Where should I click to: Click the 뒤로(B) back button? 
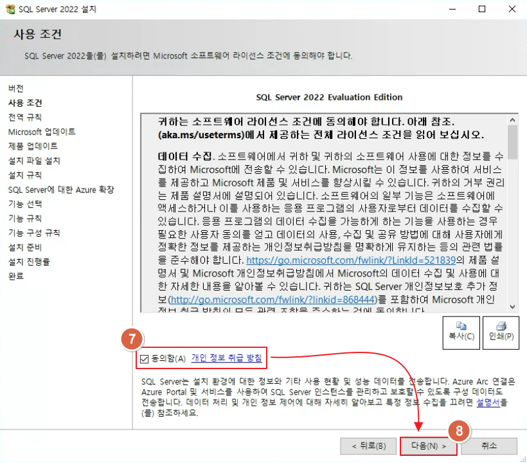[x=368, y=446]
